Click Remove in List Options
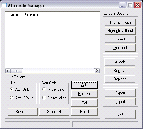 pyautogui.click(x=85, y=94)
